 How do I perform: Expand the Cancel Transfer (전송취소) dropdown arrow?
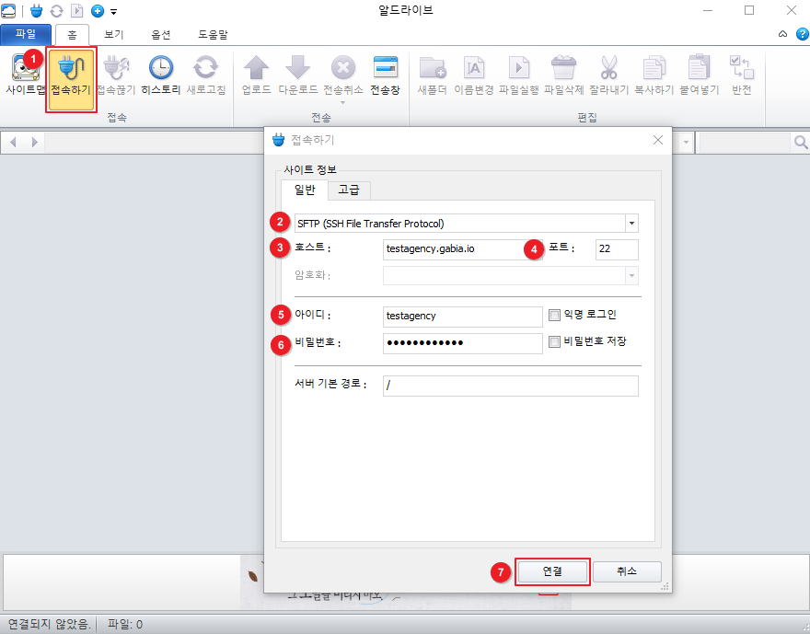click(x=343, y=102)
